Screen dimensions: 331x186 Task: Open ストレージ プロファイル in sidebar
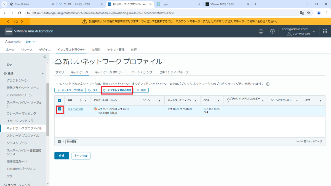pos(23,135)
